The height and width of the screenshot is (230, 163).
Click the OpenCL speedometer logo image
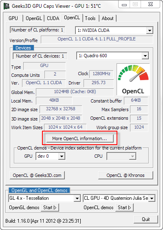pyautogui.click(x=133, y=79)
